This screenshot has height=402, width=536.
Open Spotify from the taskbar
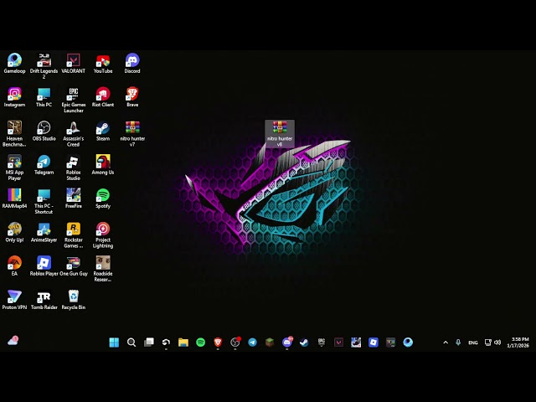click(201, 343)
